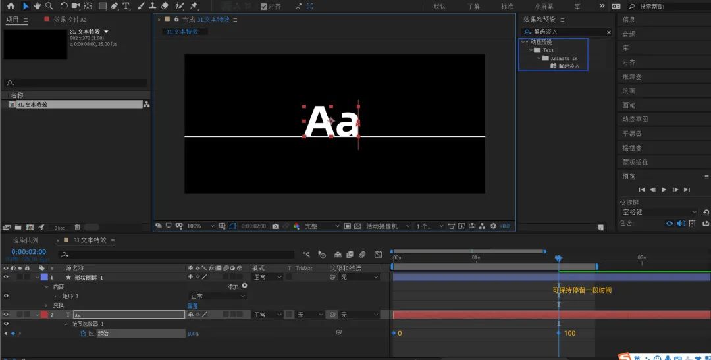Click the Draft 3D icon in timeline
Image resolution: width=711 pixels, height=360 pixels.
click(x=321, y=255)
